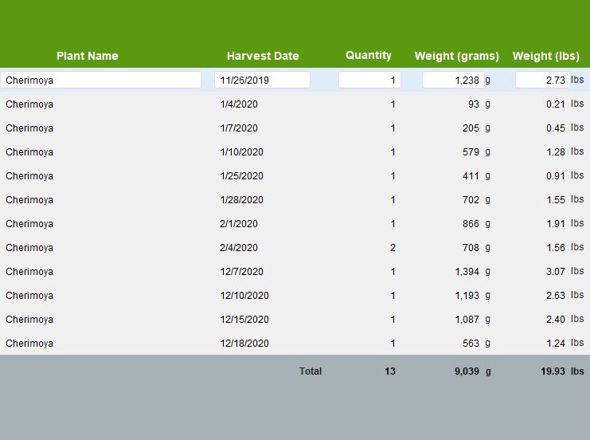The width and height of the screenshot is (590, 440).
Task: Select Cherimoya name in the 2/4/2020 row
Action: [x=29, y=248]
